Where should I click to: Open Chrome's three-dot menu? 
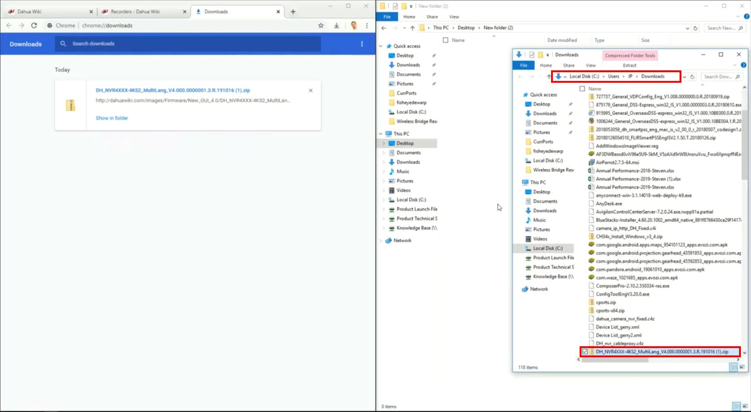pyautogui.click(x=367, y=25)
